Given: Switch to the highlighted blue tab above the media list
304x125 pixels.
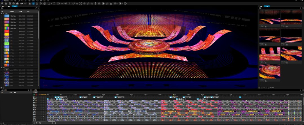Looking at the screenshot, I should click(x=15, y=6).
